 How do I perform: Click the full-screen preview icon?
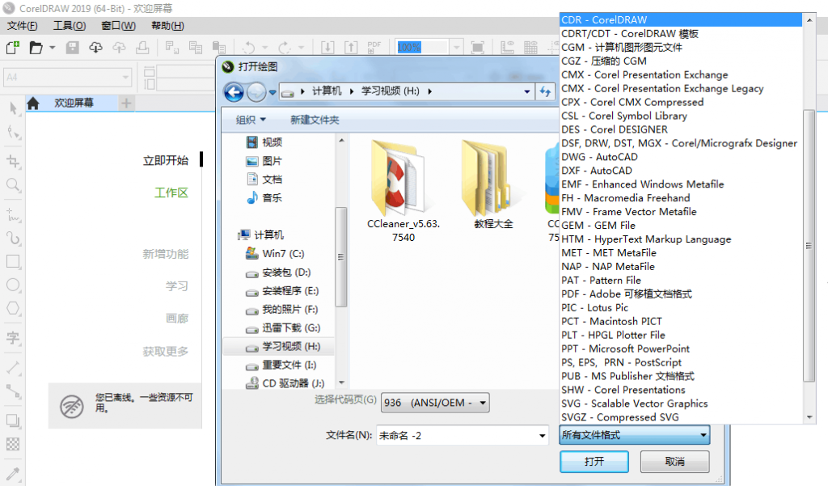tap(477, 48)
